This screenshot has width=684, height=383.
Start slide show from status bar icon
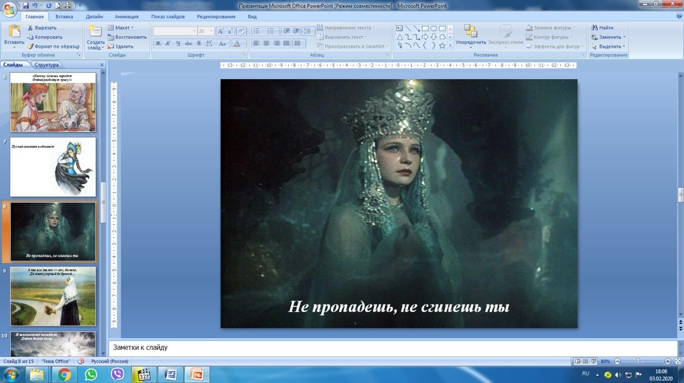click(594, 361)
